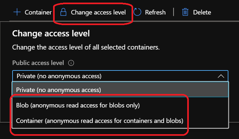
Task: Click empty toolbar area right of Delete
Action: (225, 13)
